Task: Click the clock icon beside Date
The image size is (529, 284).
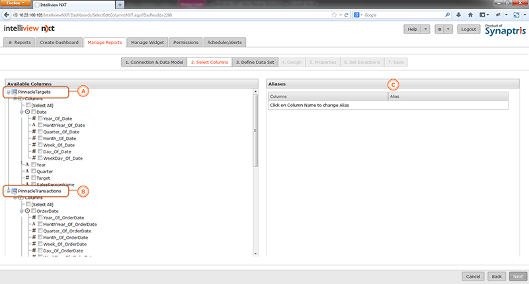Action: point(27,112)
